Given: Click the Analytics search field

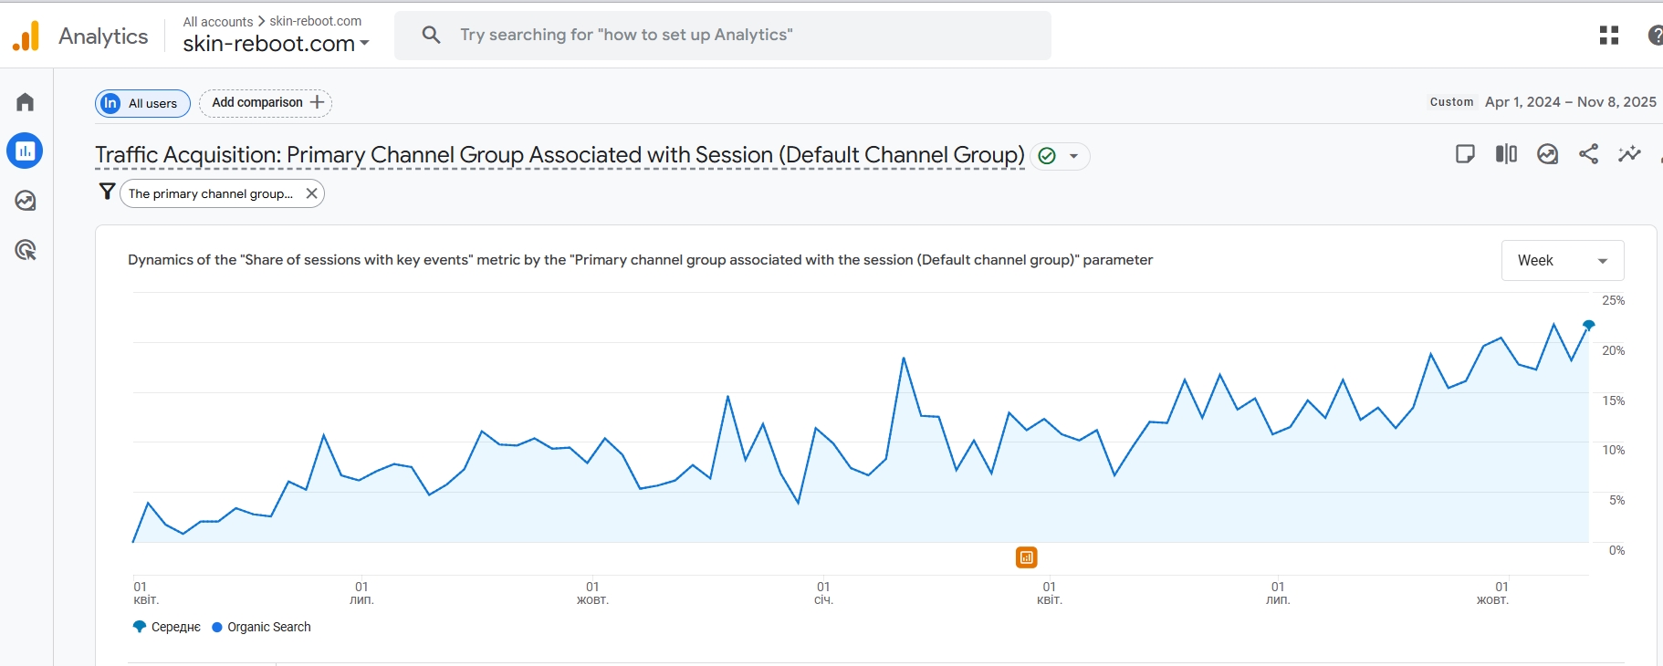Looking at the screenshot, I should [722, 36].
